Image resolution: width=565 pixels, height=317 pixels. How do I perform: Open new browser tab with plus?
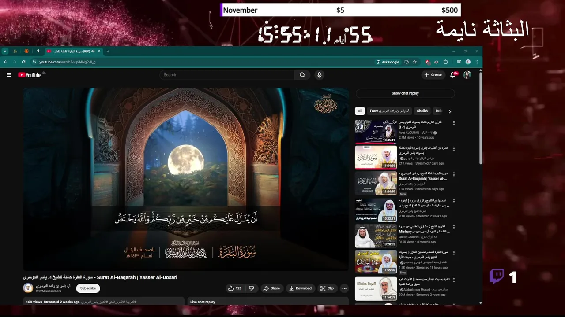108,51
